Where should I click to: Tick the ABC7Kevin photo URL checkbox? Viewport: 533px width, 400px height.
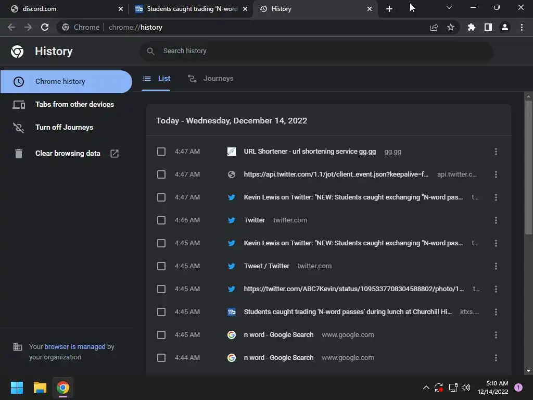click(161, 289)
